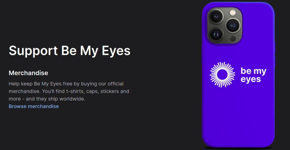
Task: Click the word 'caps' in the description
Action: pos(93,92)
